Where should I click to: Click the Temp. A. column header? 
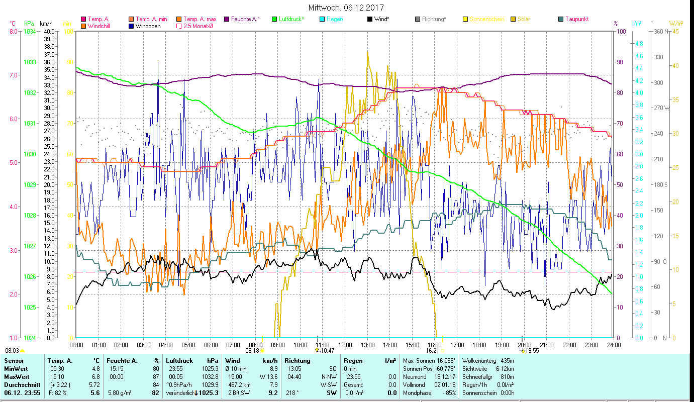[59, 361]
